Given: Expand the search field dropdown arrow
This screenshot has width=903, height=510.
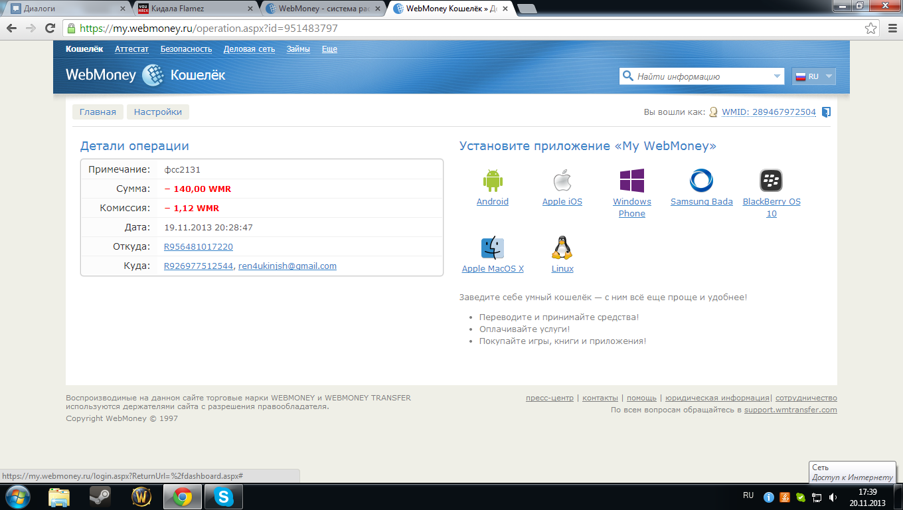Looking at the screenshot, I should click(x=778, y=76).
